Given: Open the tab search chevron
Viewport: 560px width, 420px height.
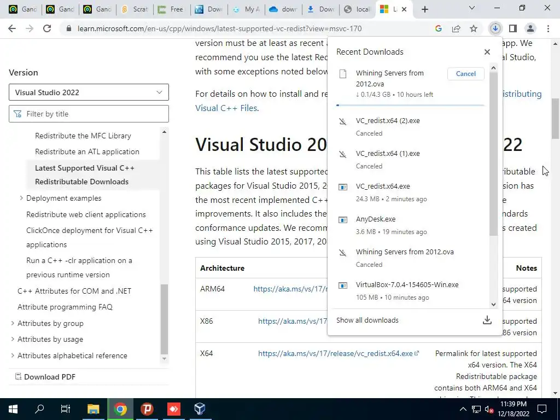Looking at the screenshot, I should tap(472, 8).
